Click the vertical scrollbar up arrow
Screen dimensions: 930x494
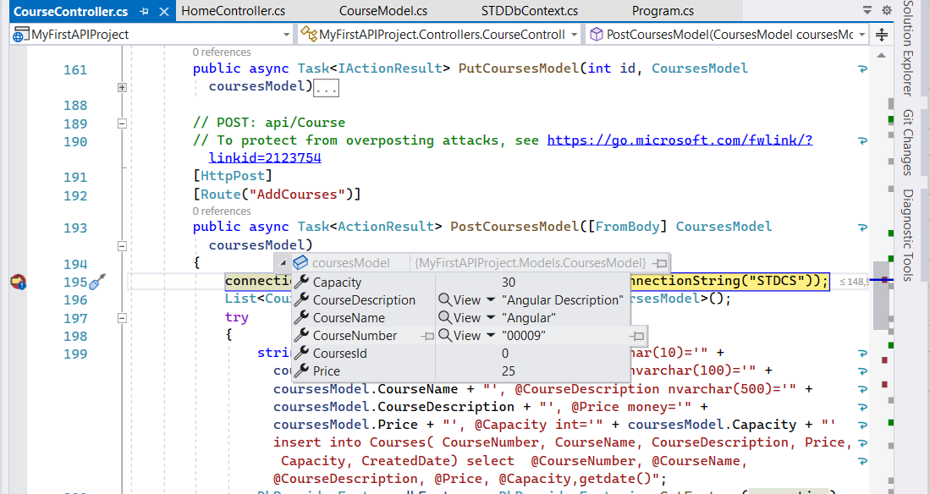click(882, 55)
